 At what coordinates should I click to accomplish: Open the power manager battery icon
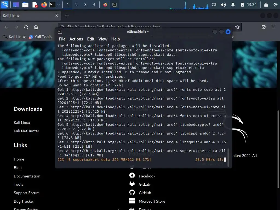coord(242,4)
